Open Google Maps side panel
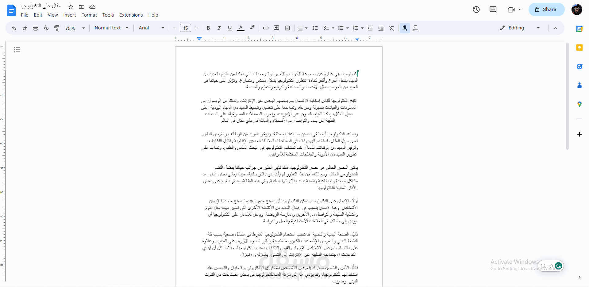 point(579,104)
